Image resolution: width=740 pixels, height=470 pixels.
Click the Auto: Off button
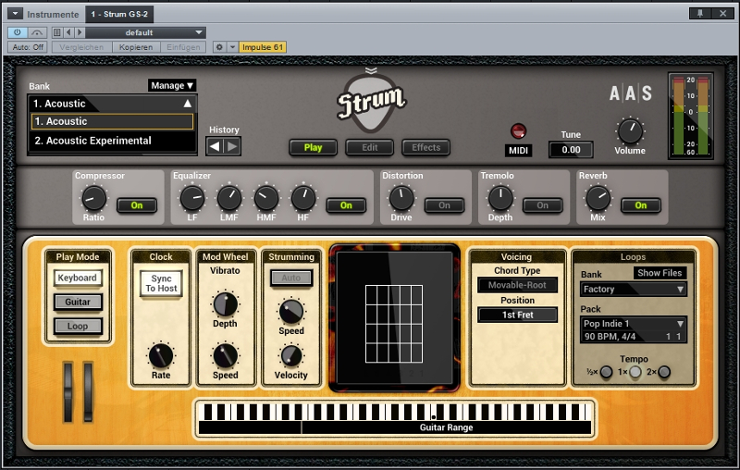point(28,47)
